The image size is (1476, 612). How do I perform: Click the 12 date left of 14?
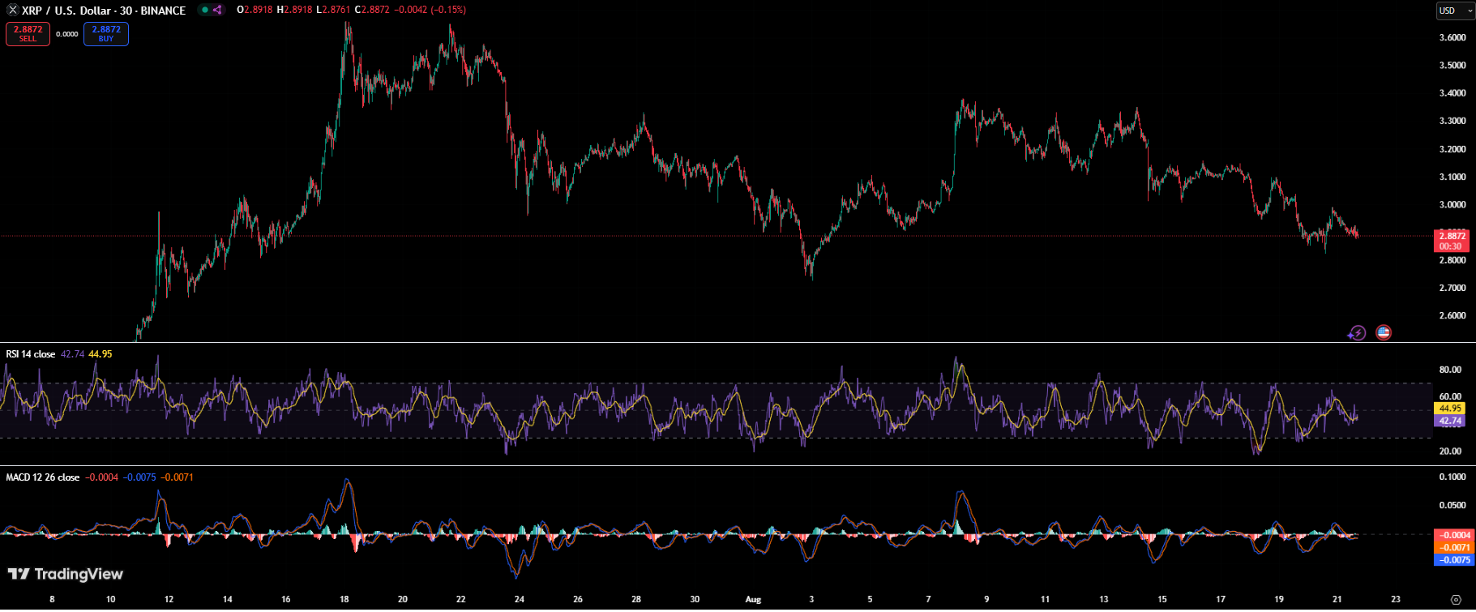pyautogui.click(x=169, y=600)
